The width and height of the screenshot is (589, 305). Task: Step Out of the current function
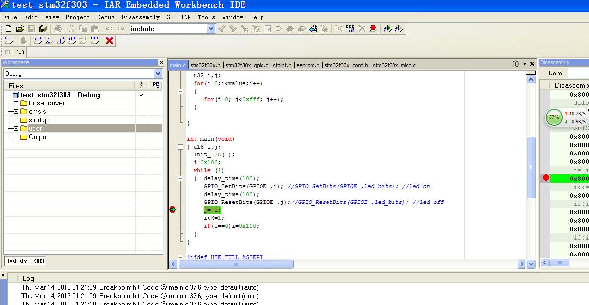coord(61,41)
